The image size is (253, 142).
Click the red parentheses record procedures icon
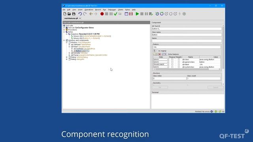pyautogui.click(x=131, y=14)
